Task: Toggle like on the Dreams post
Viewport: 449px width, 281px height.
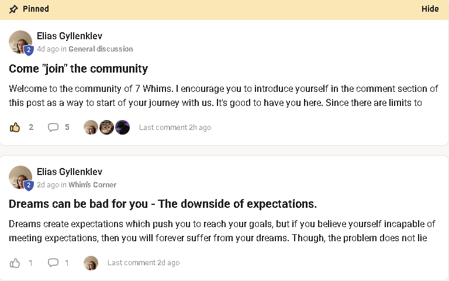Action: (x=15, y=263)
